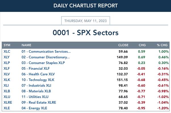Select the Thursday, May 11, 2023 date box

[85, 21]
